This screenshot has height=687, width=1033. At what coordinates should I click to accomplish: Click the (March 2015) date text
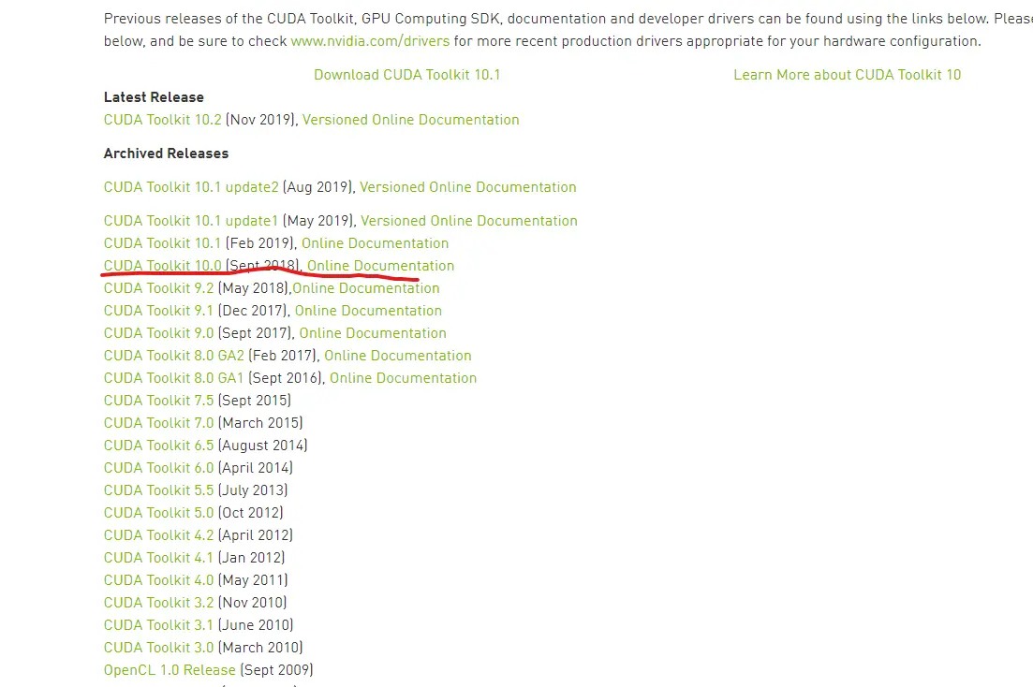(x=260, y=422)
